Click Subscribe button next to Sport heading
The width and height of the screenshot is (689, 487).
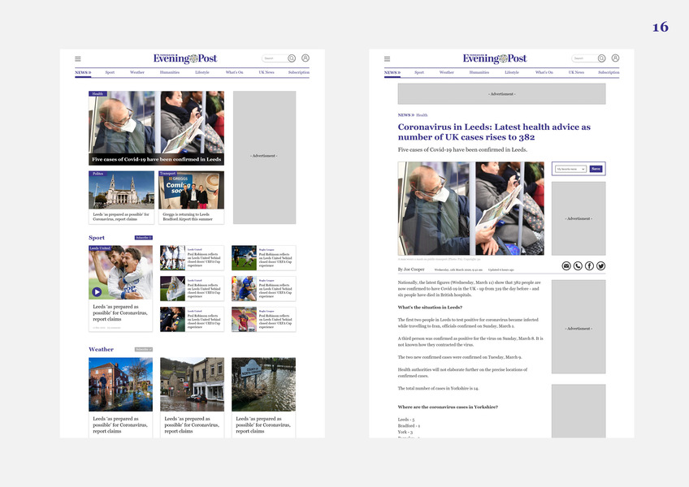(x=144, y=238)
